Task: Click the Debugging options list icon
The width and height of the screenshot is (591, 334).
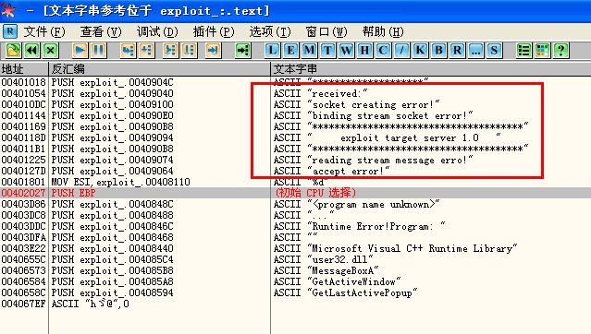Action: [x=523, y=50]
